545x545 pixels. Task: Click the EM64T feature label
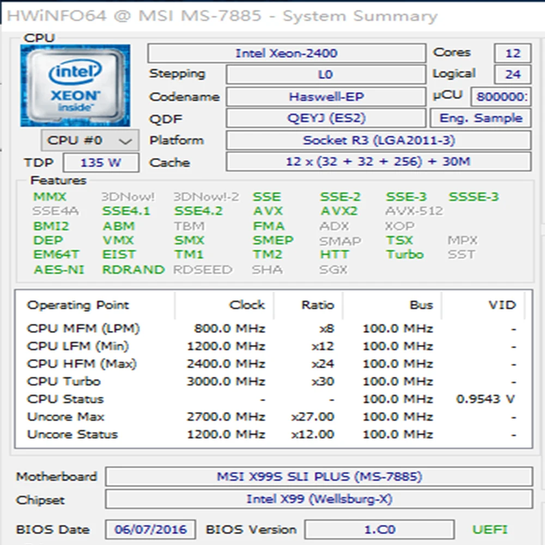pyautogui.click(x=56, y=255)
